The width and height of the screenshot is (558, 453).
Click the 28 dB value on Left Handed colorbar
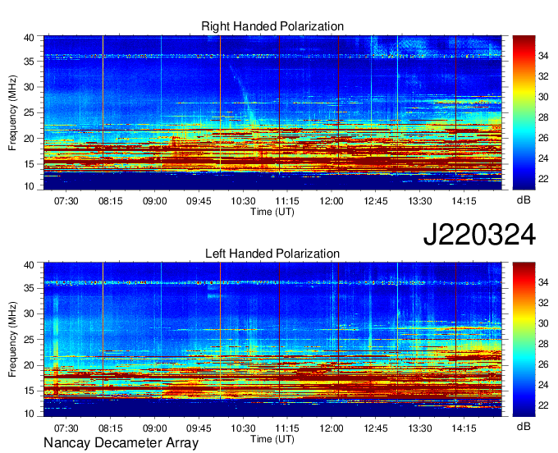click(543, 344)
